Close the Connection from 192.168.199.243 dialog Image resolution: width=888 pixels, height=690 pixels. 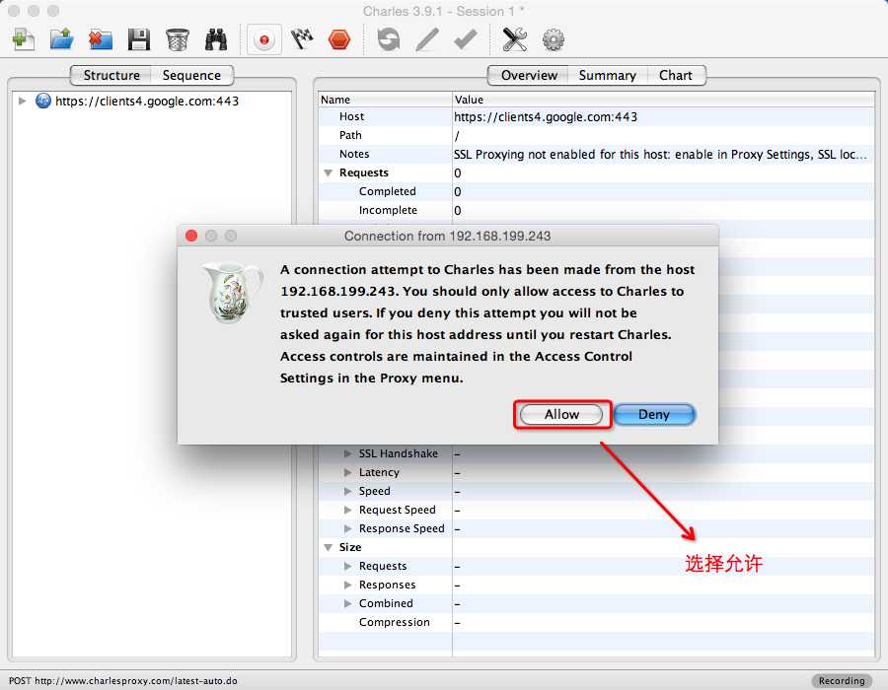pyautogui.click(x=191, y=236)
